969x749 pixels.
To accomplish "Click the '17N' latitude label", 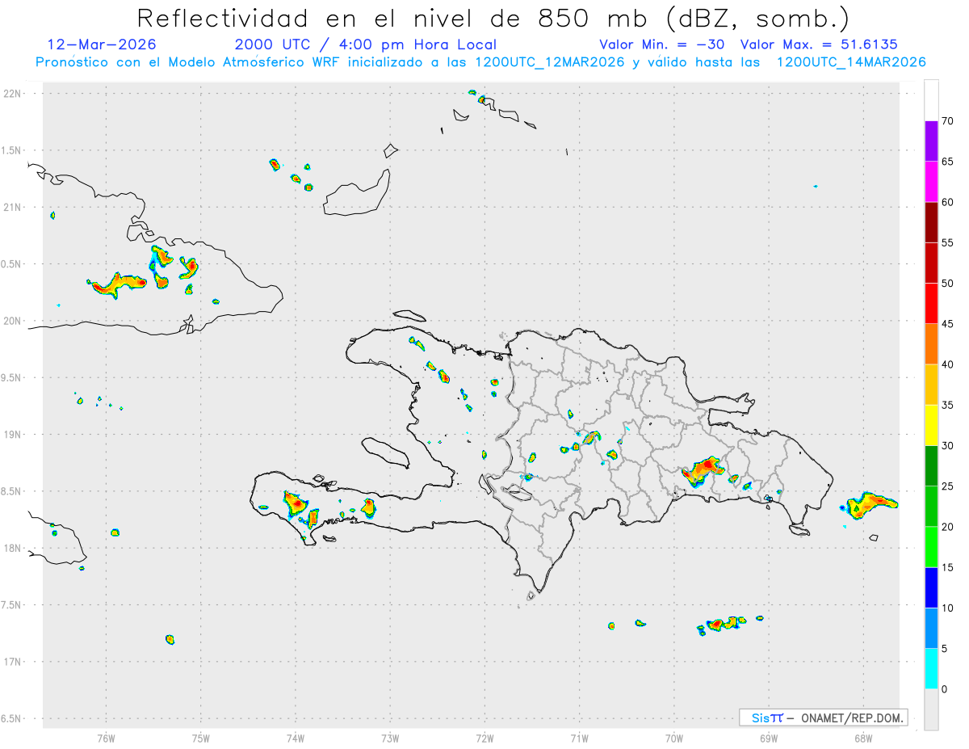I will [13, 662].
